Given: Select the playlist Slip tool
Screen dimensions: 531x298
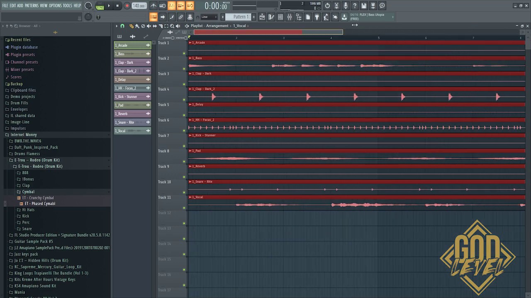Looking at the screenshot, I should pos(155,26).
